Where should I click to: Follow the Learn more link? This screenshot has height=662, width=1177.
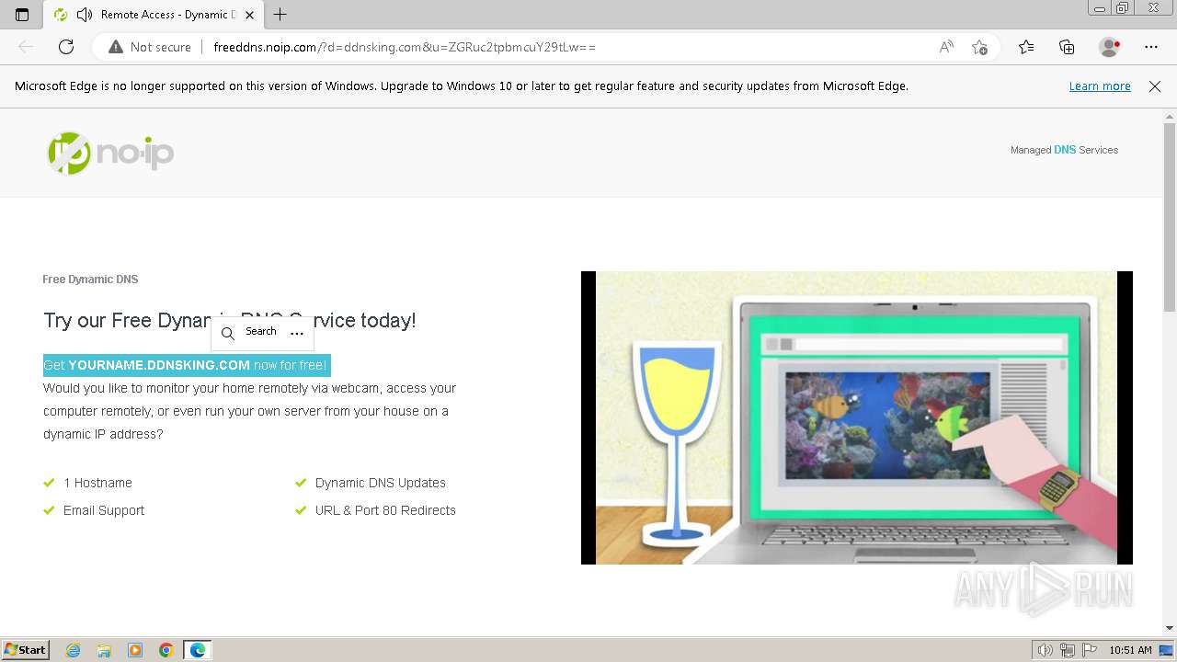1100,86
